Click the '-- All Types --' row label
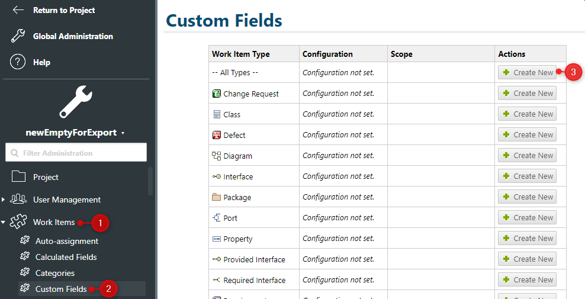The width and height of the screenshot is (585, 299). pos(235,72)
